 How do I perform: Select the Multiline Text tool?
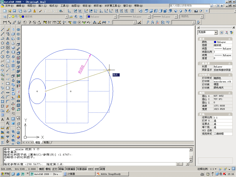pyautogui.click(x=2, y=120)
